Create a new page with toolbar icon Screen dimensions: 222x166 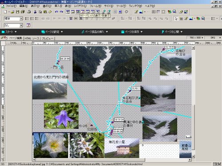5,12
